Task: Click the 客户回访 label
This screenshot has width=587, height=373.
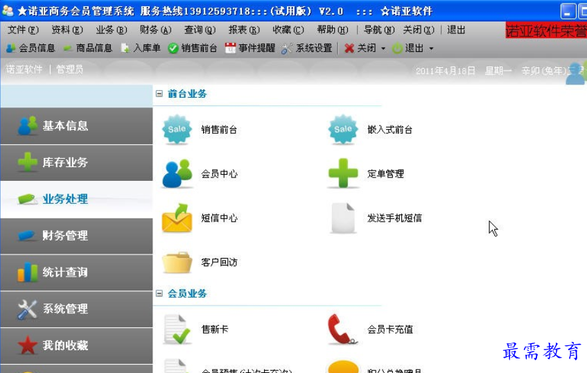Action: [219, 262]
